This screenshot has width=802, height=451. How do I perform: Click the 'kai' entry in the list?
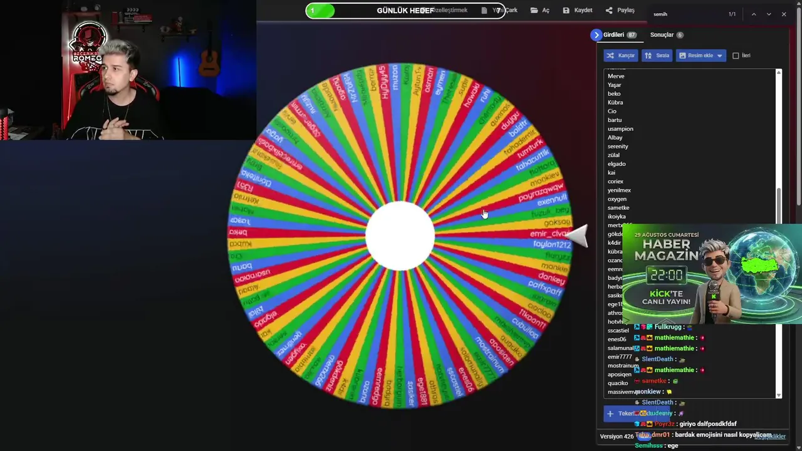[x=612, y=173]
